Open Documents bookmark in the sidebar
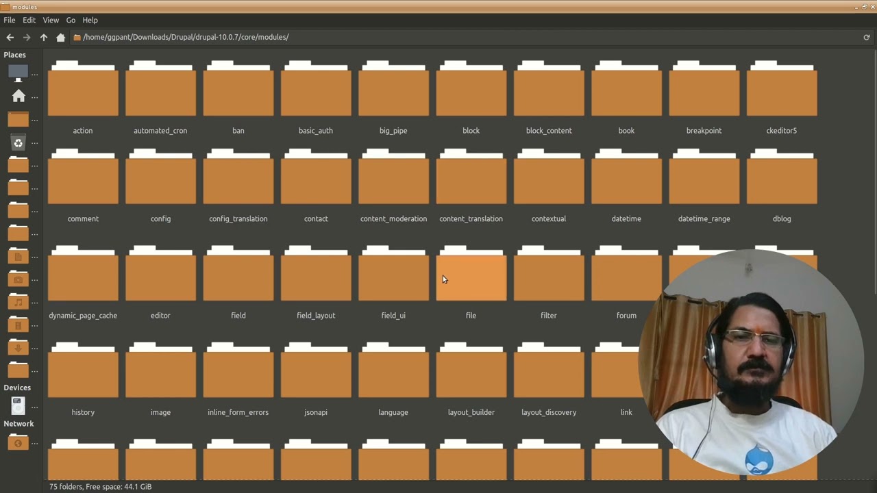Image resolution: width=877 pixels, height=493 pixels. [18, 256]
